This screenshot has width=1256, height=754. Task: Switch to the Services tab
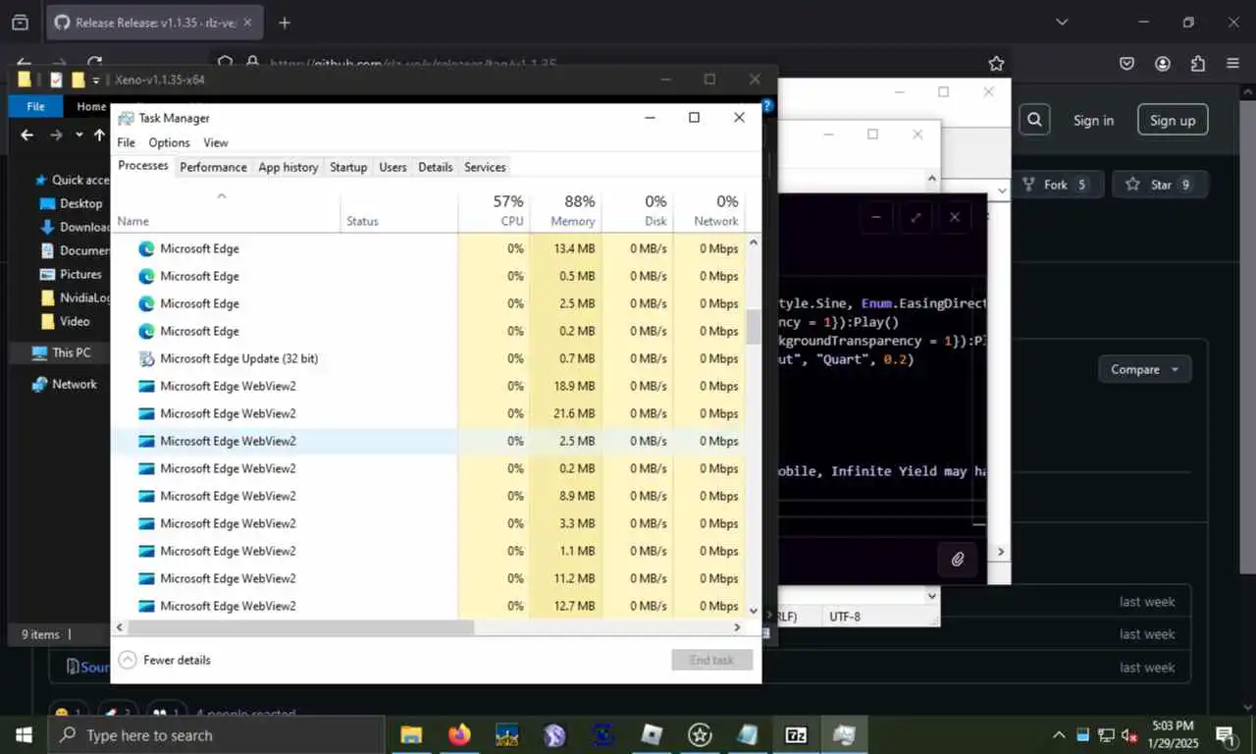point(485,167)
